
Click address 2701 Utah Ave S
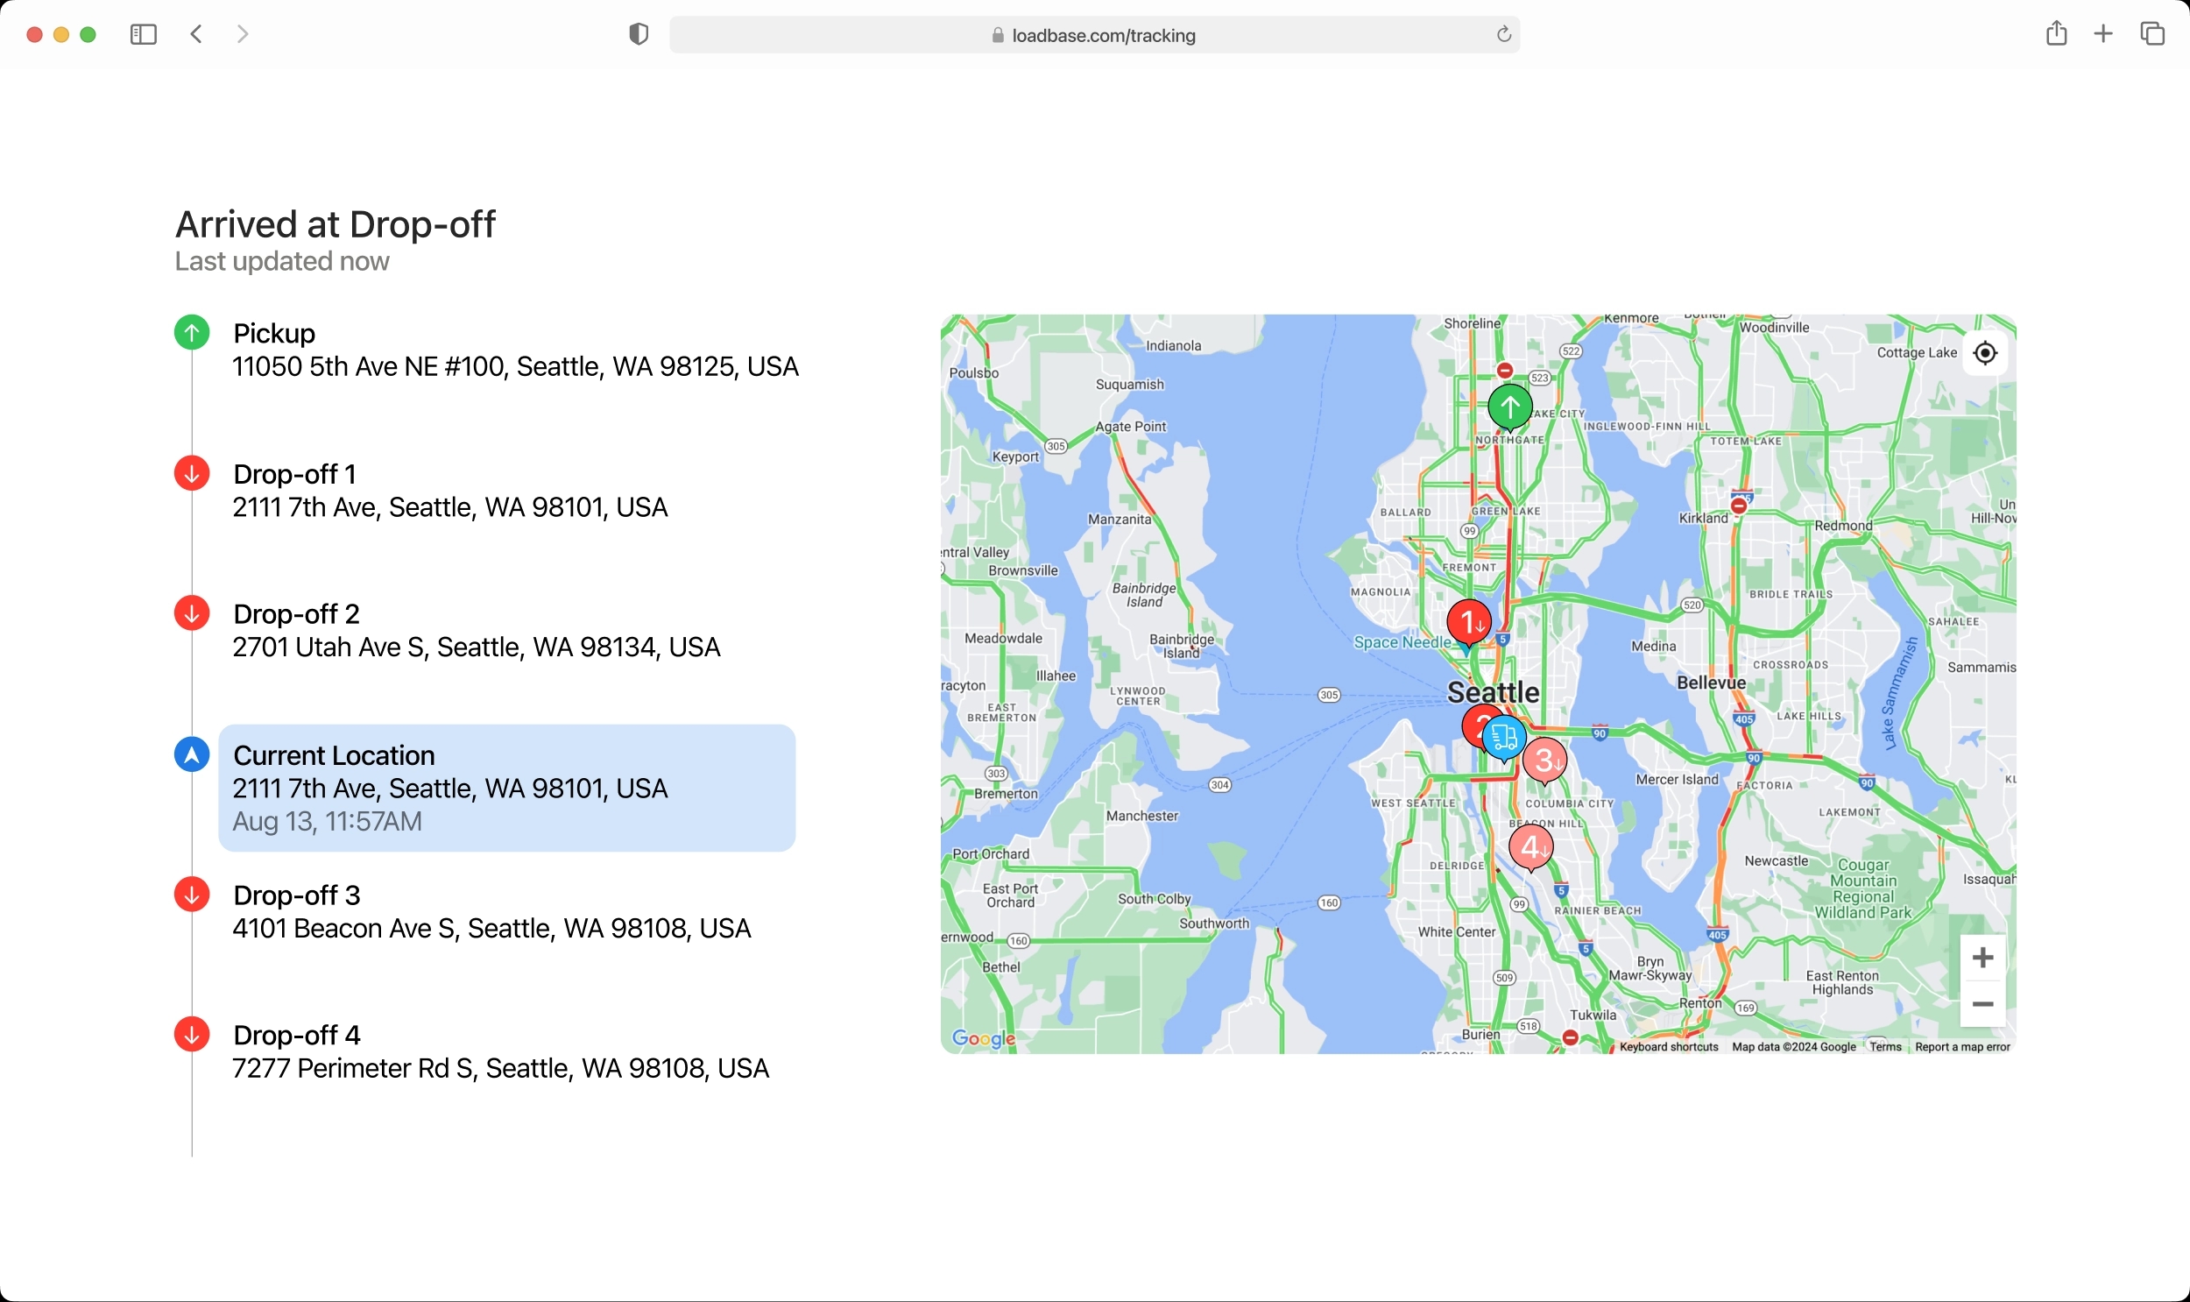(x=477, y=647)
